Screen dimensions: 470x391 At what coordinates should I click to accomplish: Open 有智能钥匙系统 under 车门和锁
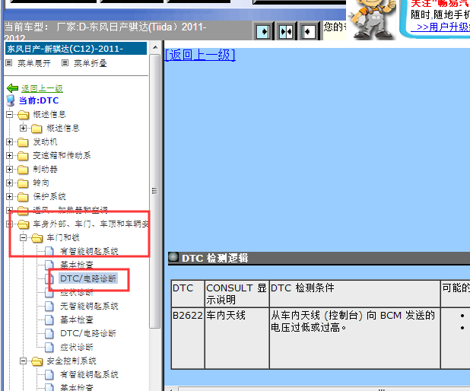(89, 251)
